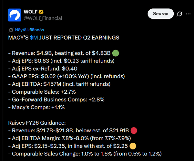194x161 pixels.
Task: Click the Adj EBITDA $457M line
Action: tap(59, 84)
